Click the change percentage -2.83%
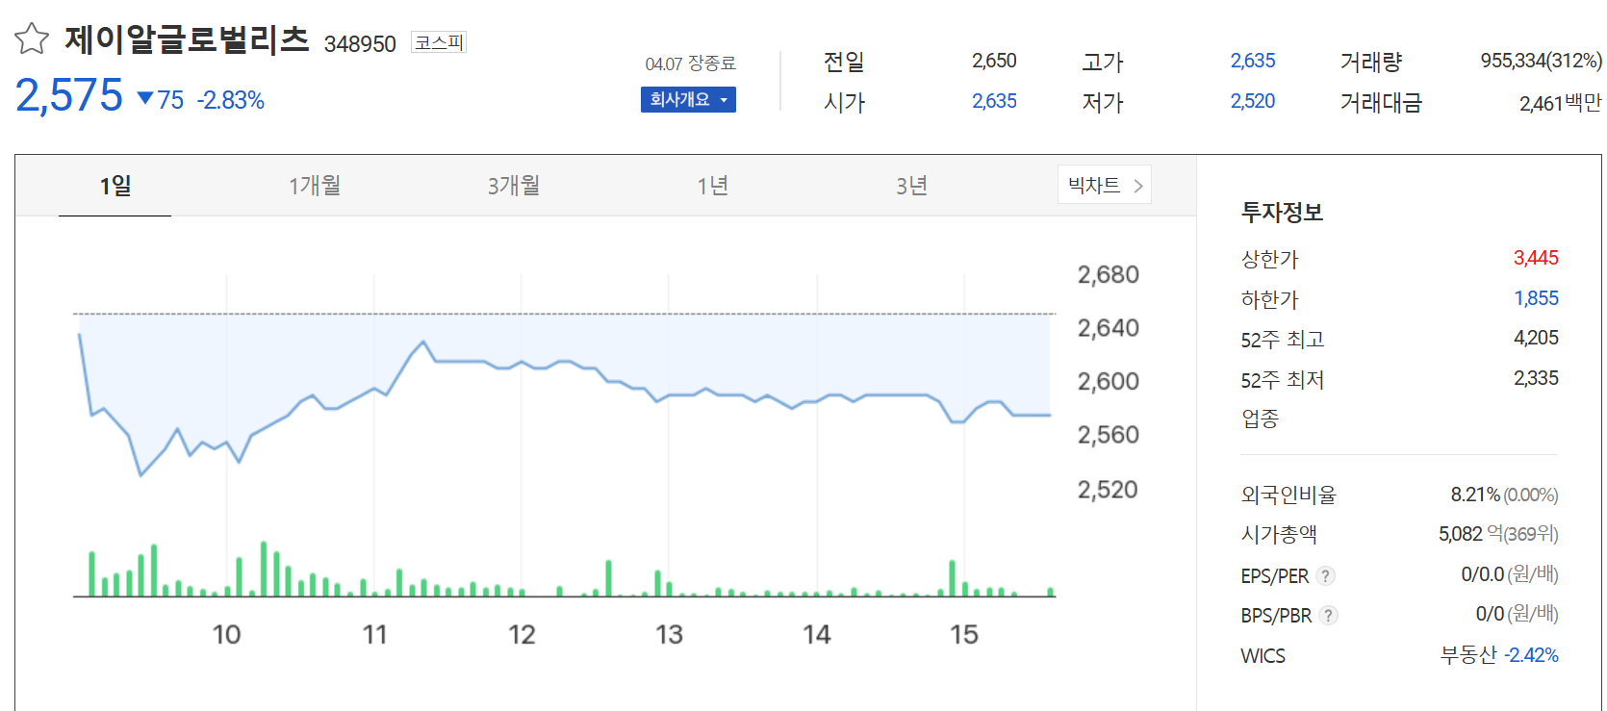Image resolution: width=1607 pixels, height=711 pixels. [231, 100]
